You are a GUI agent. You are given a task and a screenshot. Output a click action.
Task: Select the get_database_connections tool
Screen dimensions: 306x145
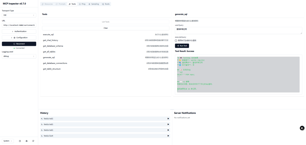(106, 63)
